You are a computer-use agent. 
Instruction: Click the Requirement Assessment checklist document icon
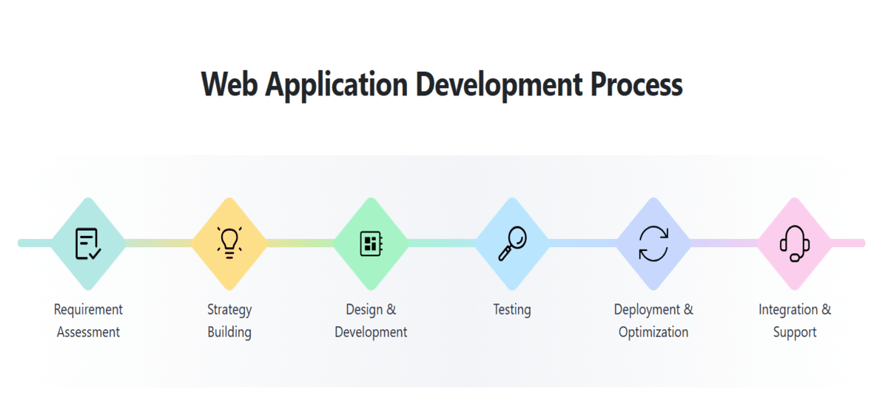pyautogui.click(x=88, y=243)
